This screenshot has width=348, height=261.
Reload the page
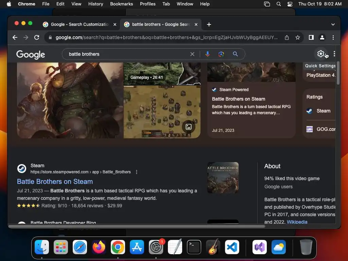(37, 37)
